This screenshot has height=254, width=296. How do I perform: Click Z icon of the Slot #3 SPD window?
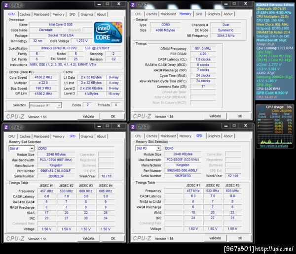click(133, 127)
